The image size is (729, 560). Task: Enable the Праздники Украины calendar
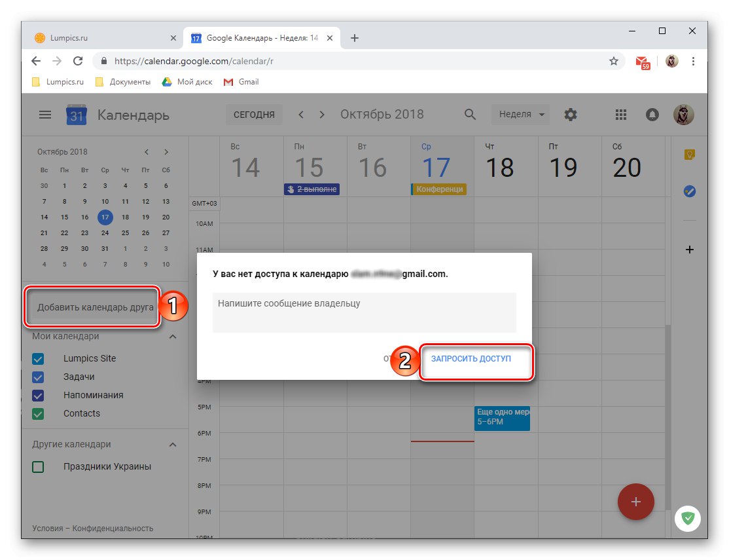(x=37, y=466)
